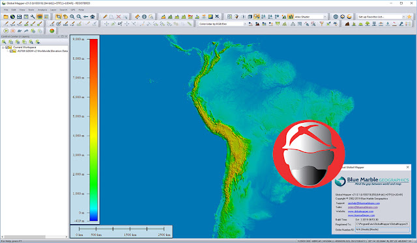Open the Analysis menu
This screenshot has height=243, width=417.
[42, 10]
